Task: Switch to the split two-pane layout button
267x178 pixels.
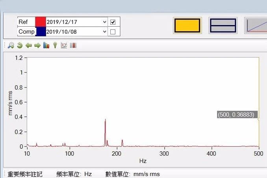Action: point(222,25)
